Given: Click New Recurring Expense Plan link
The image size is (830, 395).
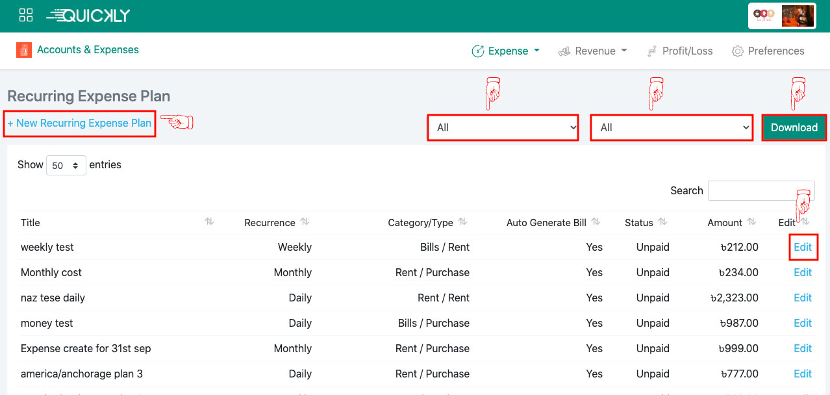Looking at the screenshot, I should click(x=79, y=123).
